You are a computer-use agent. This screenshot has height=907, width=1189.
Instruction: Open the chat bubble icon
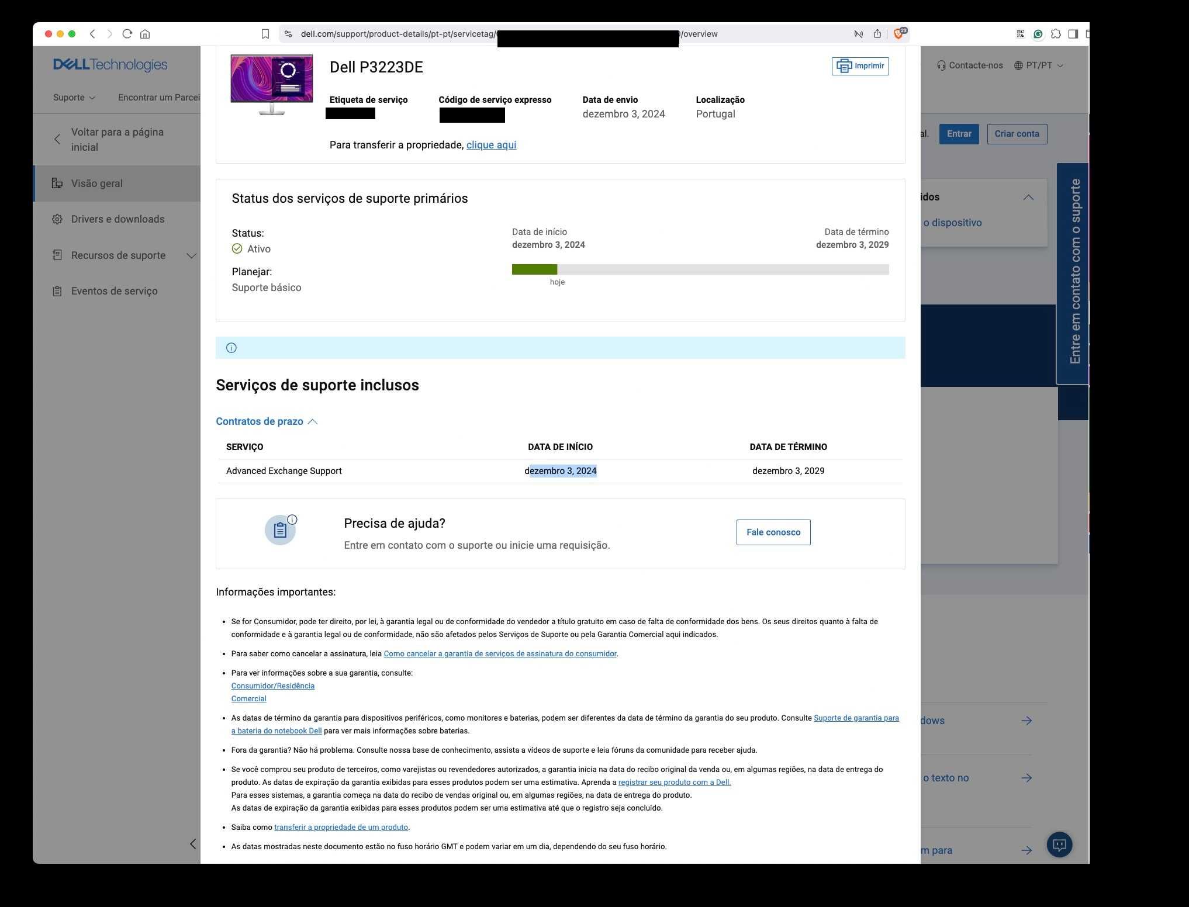tap(1059, 844)
